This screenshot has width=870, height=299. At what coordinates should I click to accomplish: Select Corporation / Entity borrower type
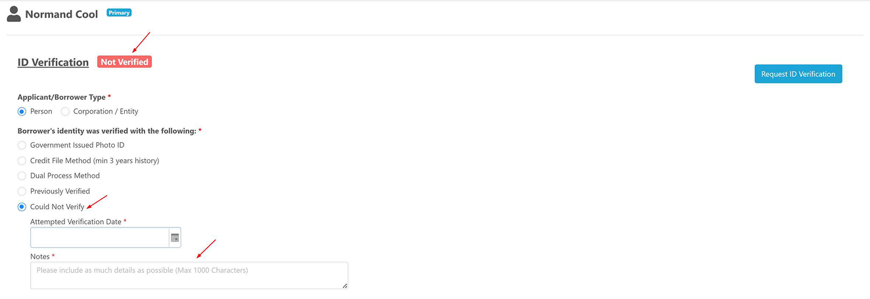click(x=65, y=111)
